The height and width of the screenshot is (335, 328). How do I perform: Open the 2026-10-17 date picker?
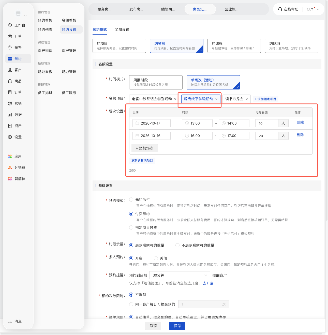[x=152, y=123]
